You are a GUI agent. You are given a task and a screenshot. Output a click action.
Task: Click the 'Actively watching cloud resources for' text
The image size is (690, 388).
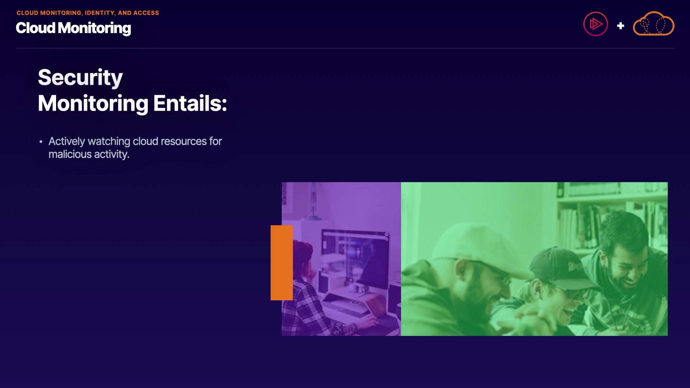(135, 141)
